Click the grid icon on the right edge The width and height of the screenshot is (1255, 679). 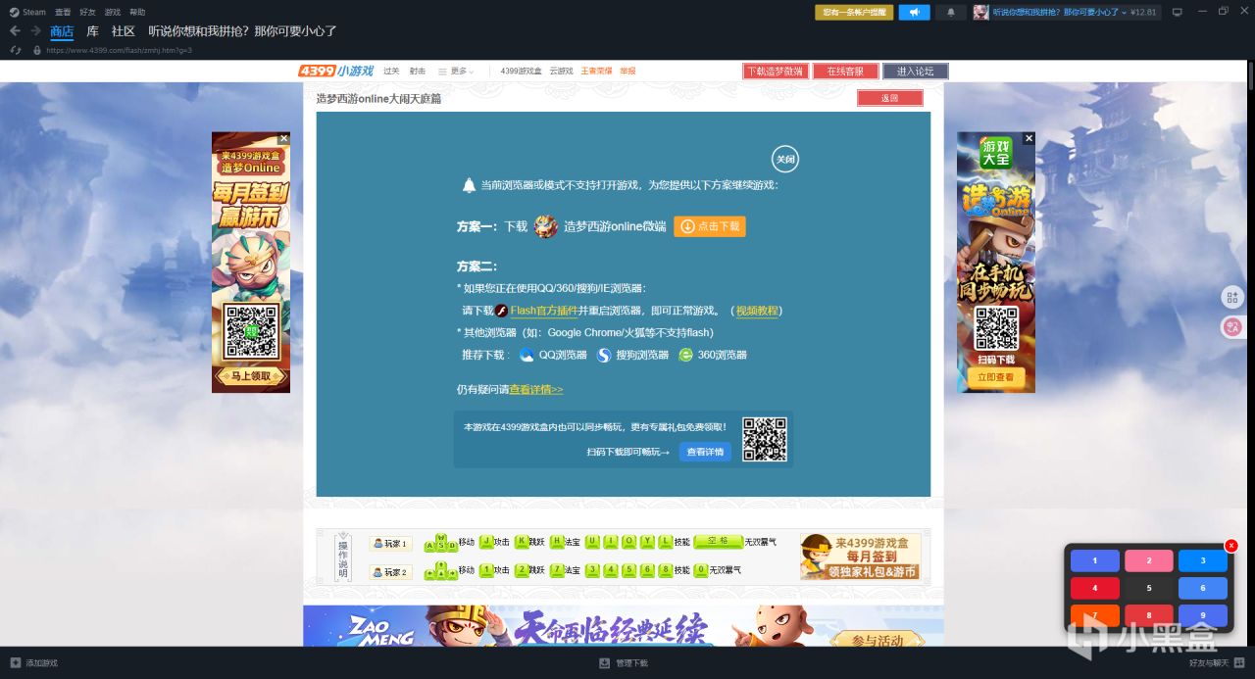pyautogui.click(x=1231, y=297)
